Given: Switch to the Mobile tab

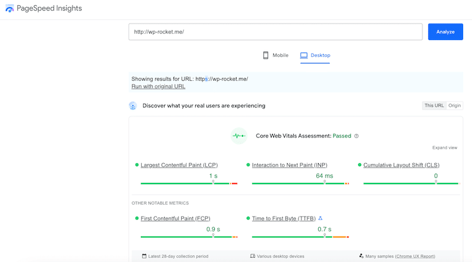Looking at the screenshot, I should (x=276, y=55).
